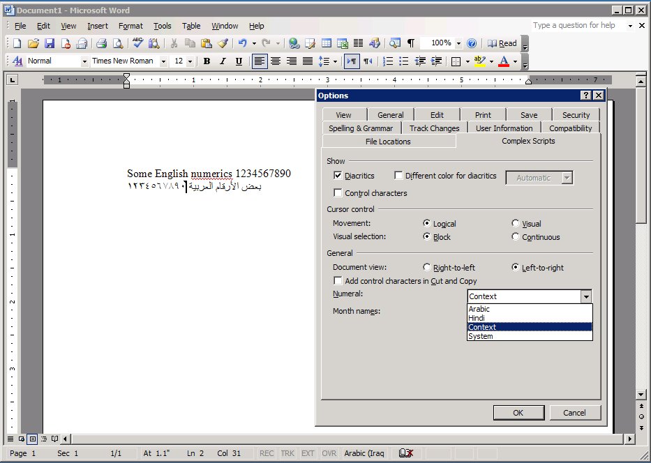
Task: Open the Format menu
Action: 130,26
